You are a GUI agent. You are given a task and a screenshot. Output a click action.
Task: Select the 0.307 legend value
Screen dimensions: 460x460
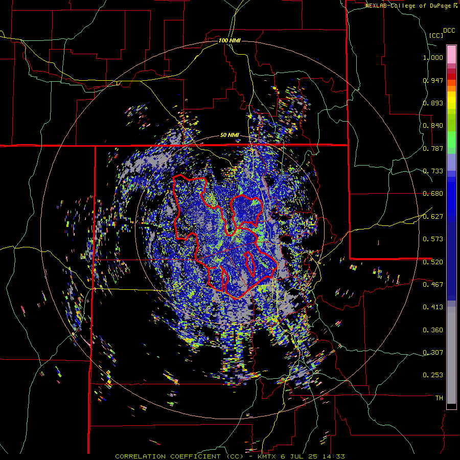pos(433,353)
